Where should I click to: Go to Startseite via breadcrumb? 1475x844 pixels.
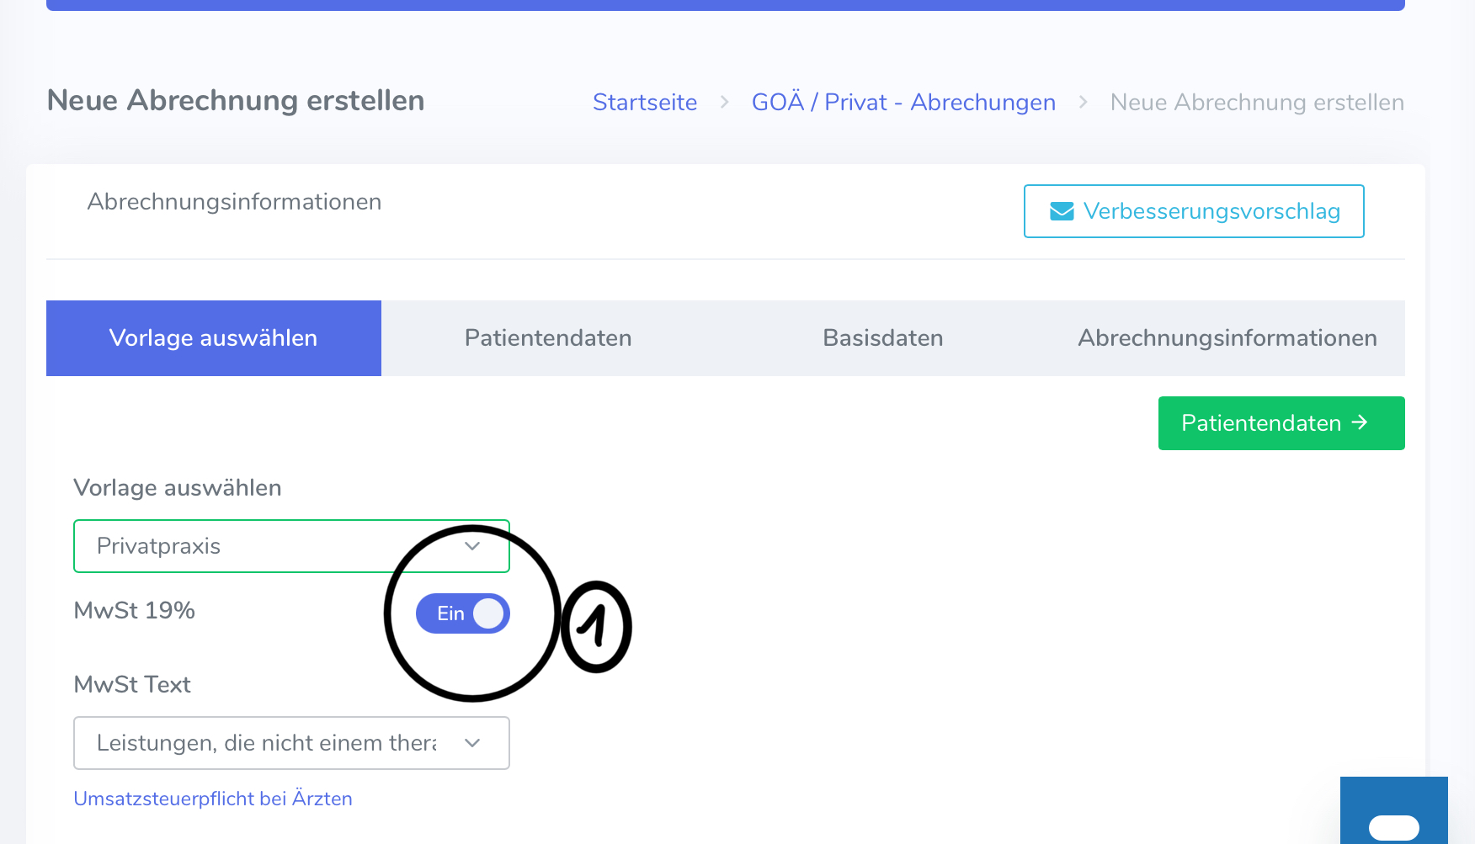coord(645,103)
